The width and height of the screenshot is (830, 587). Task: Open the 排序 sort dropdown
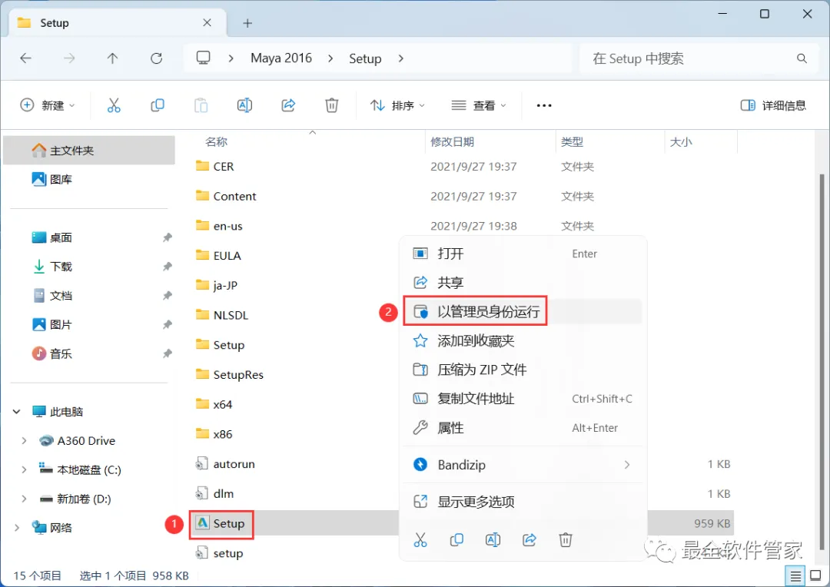(x=398, y=105)
